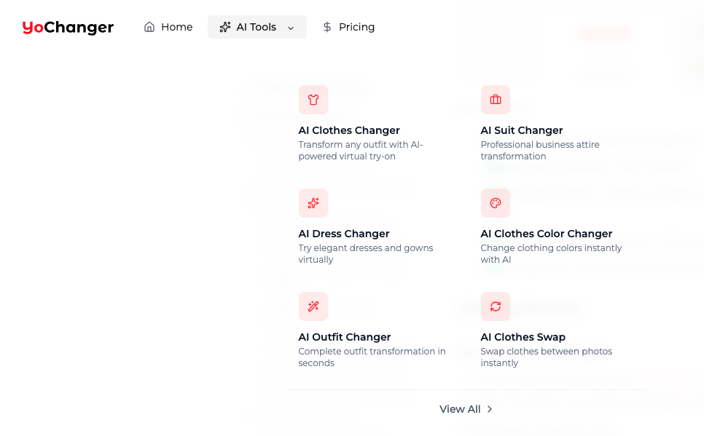Select the sparkles icon for AI Dress Changer
This screenshot has height=436, width=704.
tap(313, 203)
